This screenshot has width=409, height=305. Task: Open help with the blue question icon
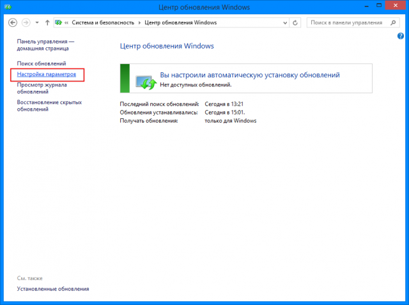coord(401,36)
